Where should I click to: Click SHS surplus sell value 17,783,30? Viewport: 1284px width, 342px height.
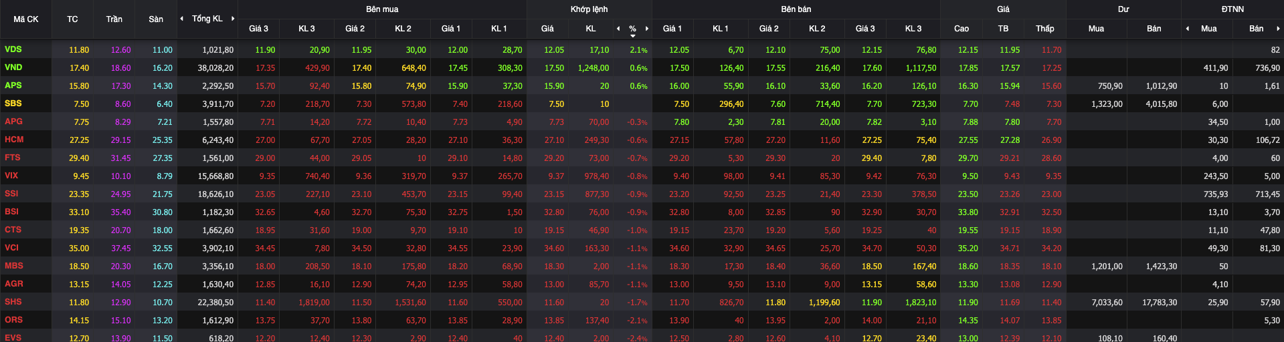tap(1160, 303)
